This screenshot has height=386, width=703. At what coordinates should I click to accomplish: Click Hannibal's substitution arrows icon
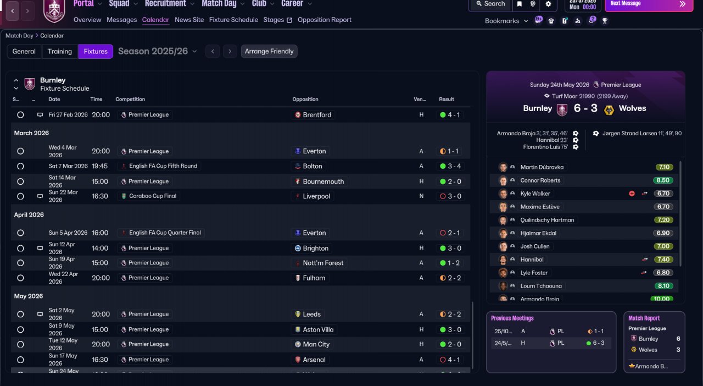tap(645, 260)
